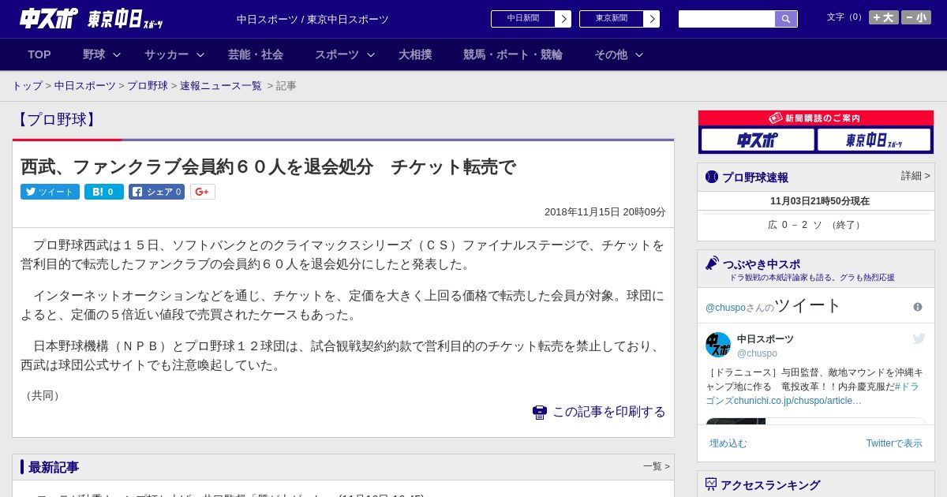
Task: Select 競馬・ボート・競輪 navigation item
Action: pos(513,54)
